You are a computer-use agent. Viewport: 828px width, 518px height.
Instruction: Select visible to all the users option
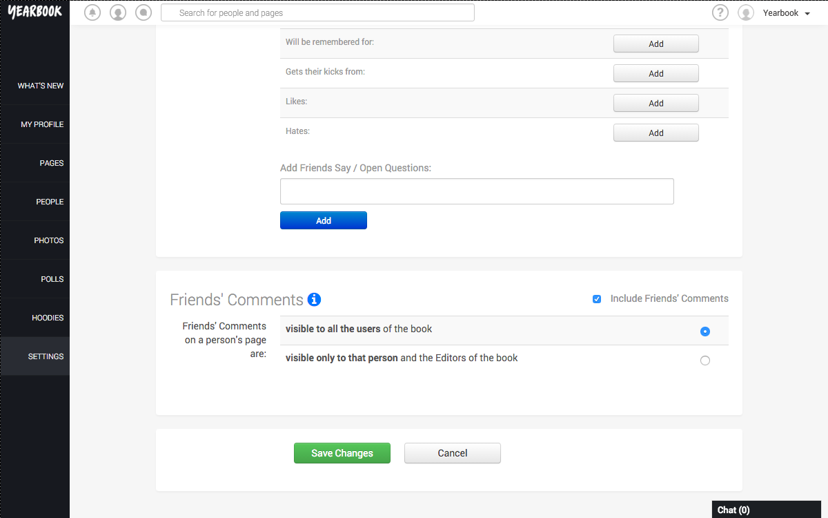tap(704, 332)
